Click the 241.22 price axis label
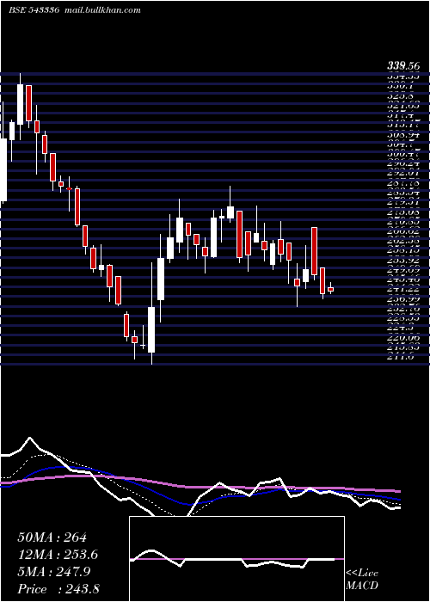 tap(402, 289)
